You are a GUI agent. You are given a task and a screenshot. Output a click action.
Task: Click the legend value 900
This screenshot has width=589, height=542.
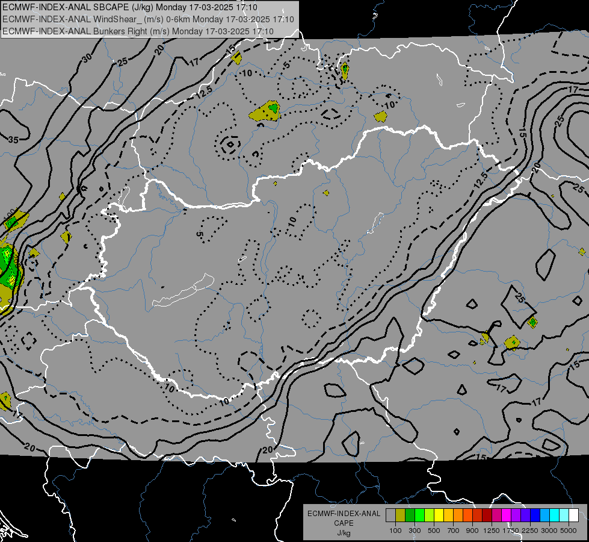point(472,531)
